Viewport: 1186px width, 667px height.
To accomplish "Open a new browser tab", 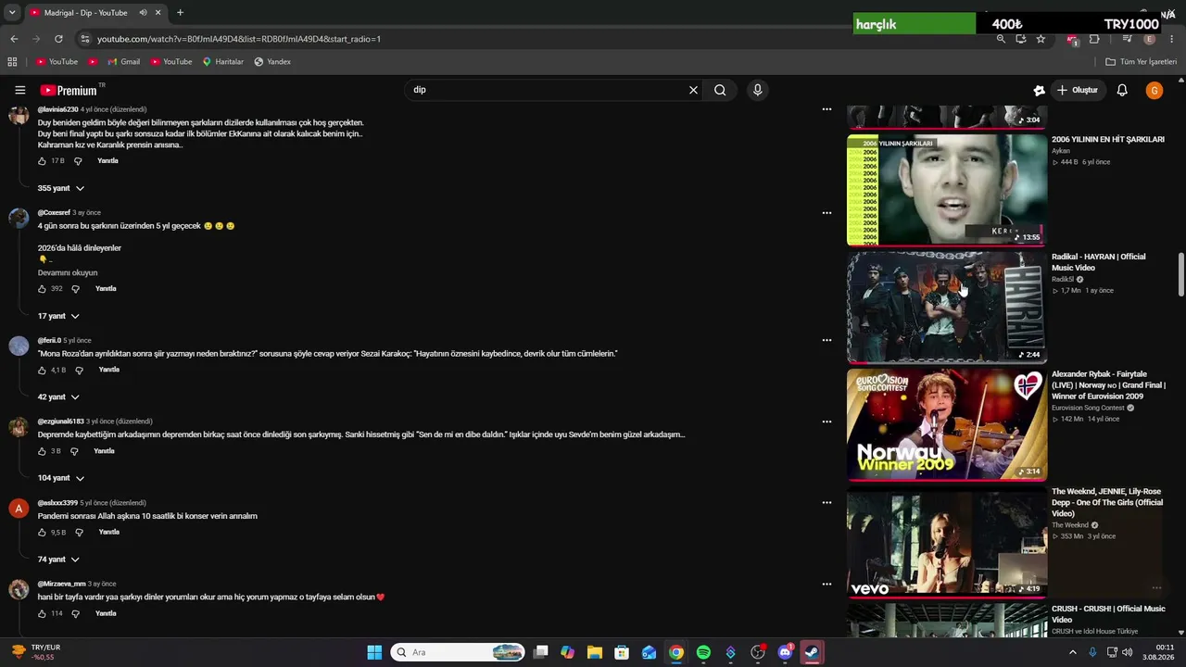I will coord(180,13).
